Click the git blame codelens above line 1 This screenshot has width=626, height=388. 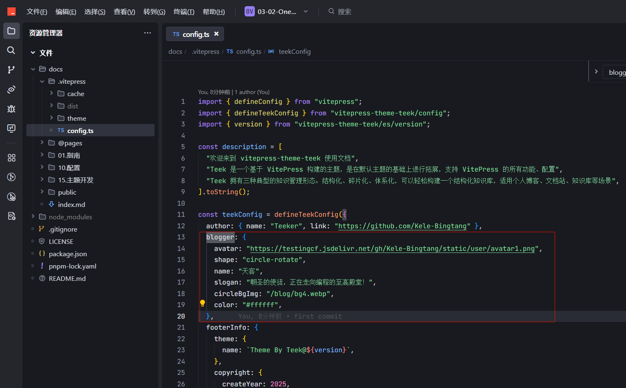coord(234,92)
